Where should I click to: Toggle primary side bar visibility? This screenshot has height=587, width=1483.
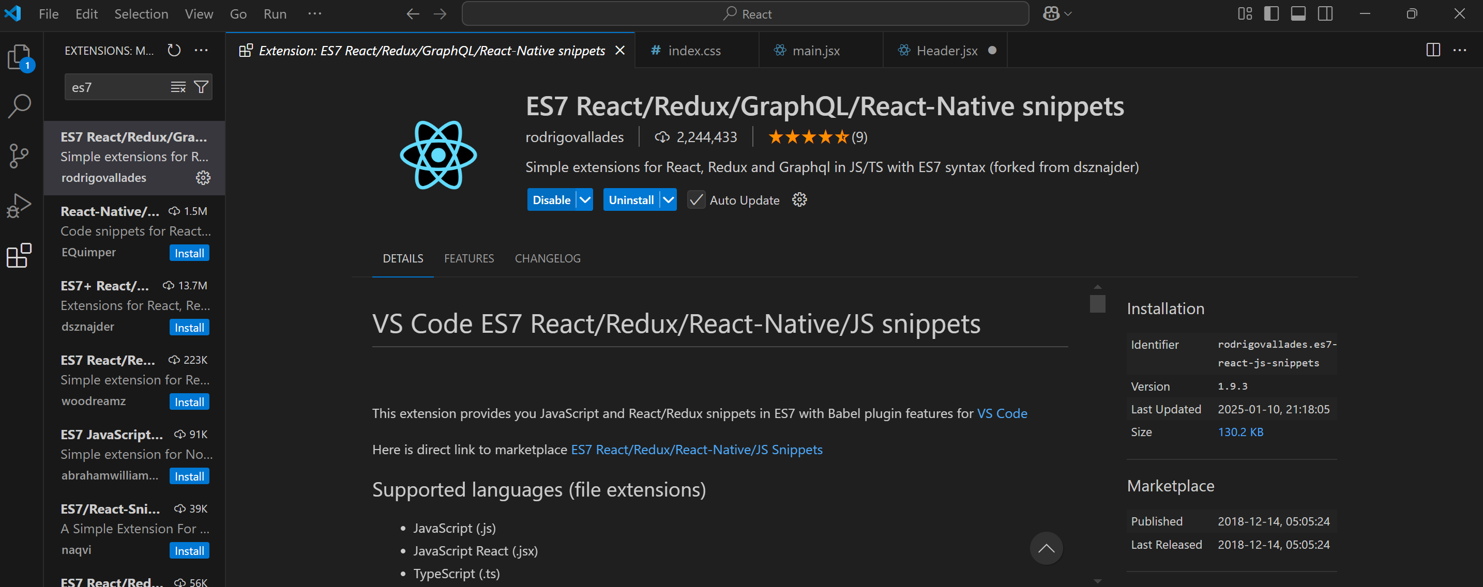1271,14
